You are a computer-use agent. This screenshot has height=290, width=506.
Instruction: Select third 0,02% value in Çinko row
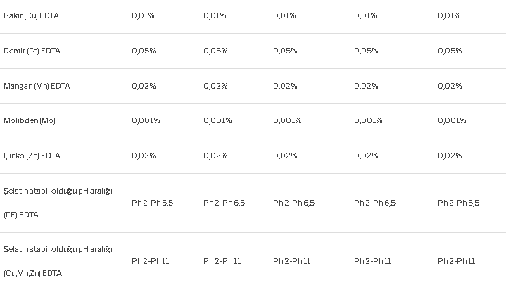pos(285,156)
